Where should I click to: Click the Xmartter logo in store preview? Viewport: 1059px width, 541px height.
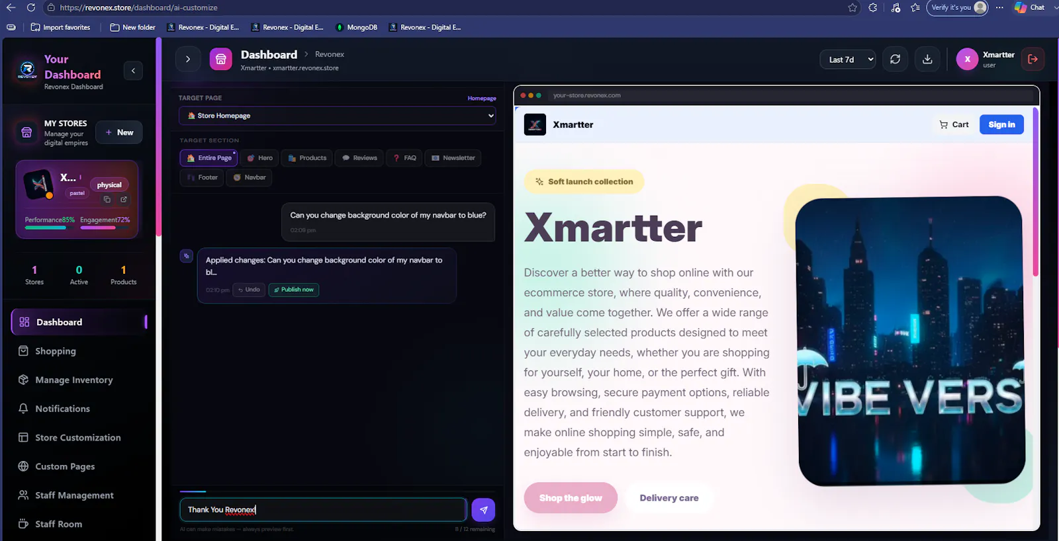coord(535,124)
